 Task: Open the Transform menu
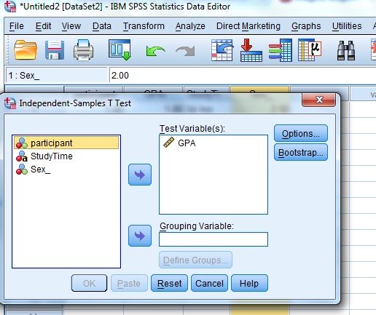(144, 26)
